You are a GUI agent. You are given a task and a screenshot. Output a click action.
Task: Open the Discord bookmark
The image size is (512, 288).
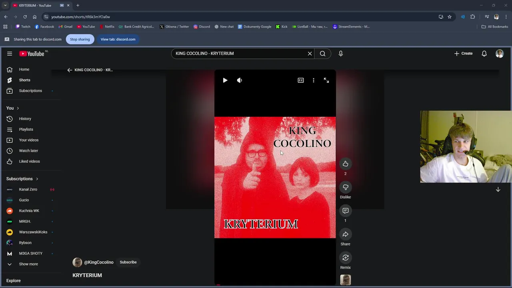click(202, 27)
